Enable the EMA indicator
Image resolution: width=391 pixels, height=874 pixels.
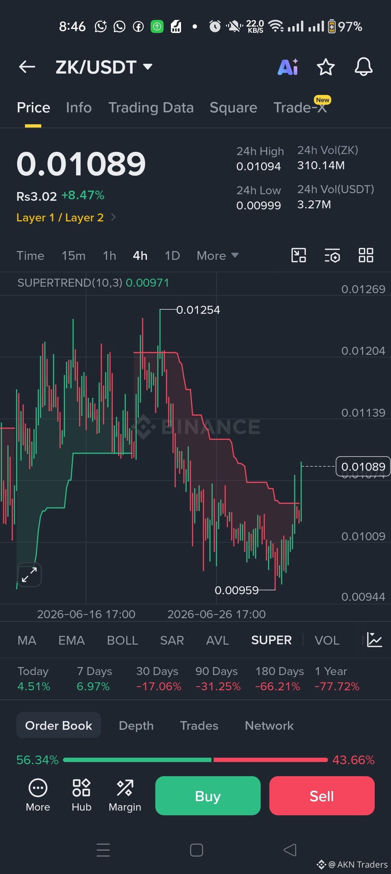point(71,640)
